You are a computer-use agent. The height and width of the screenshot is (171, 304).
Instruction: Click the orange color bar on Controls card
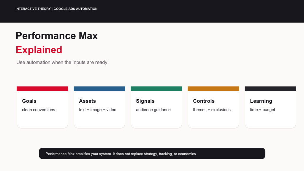(x=213, y=88)
